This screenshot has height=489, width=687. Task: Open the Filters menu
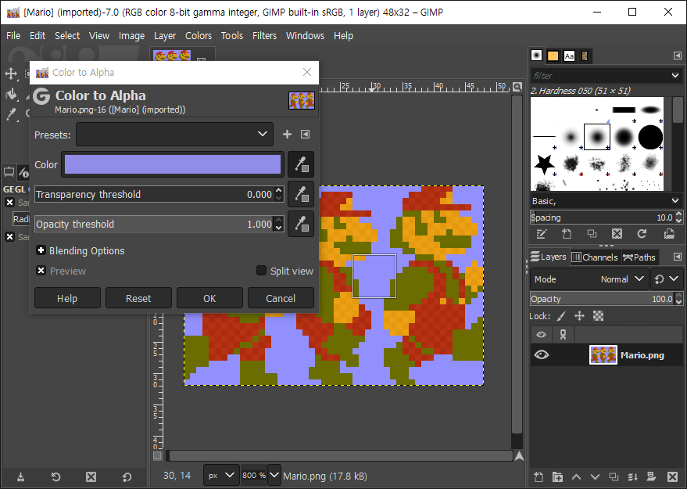click(x=264, y=35)
